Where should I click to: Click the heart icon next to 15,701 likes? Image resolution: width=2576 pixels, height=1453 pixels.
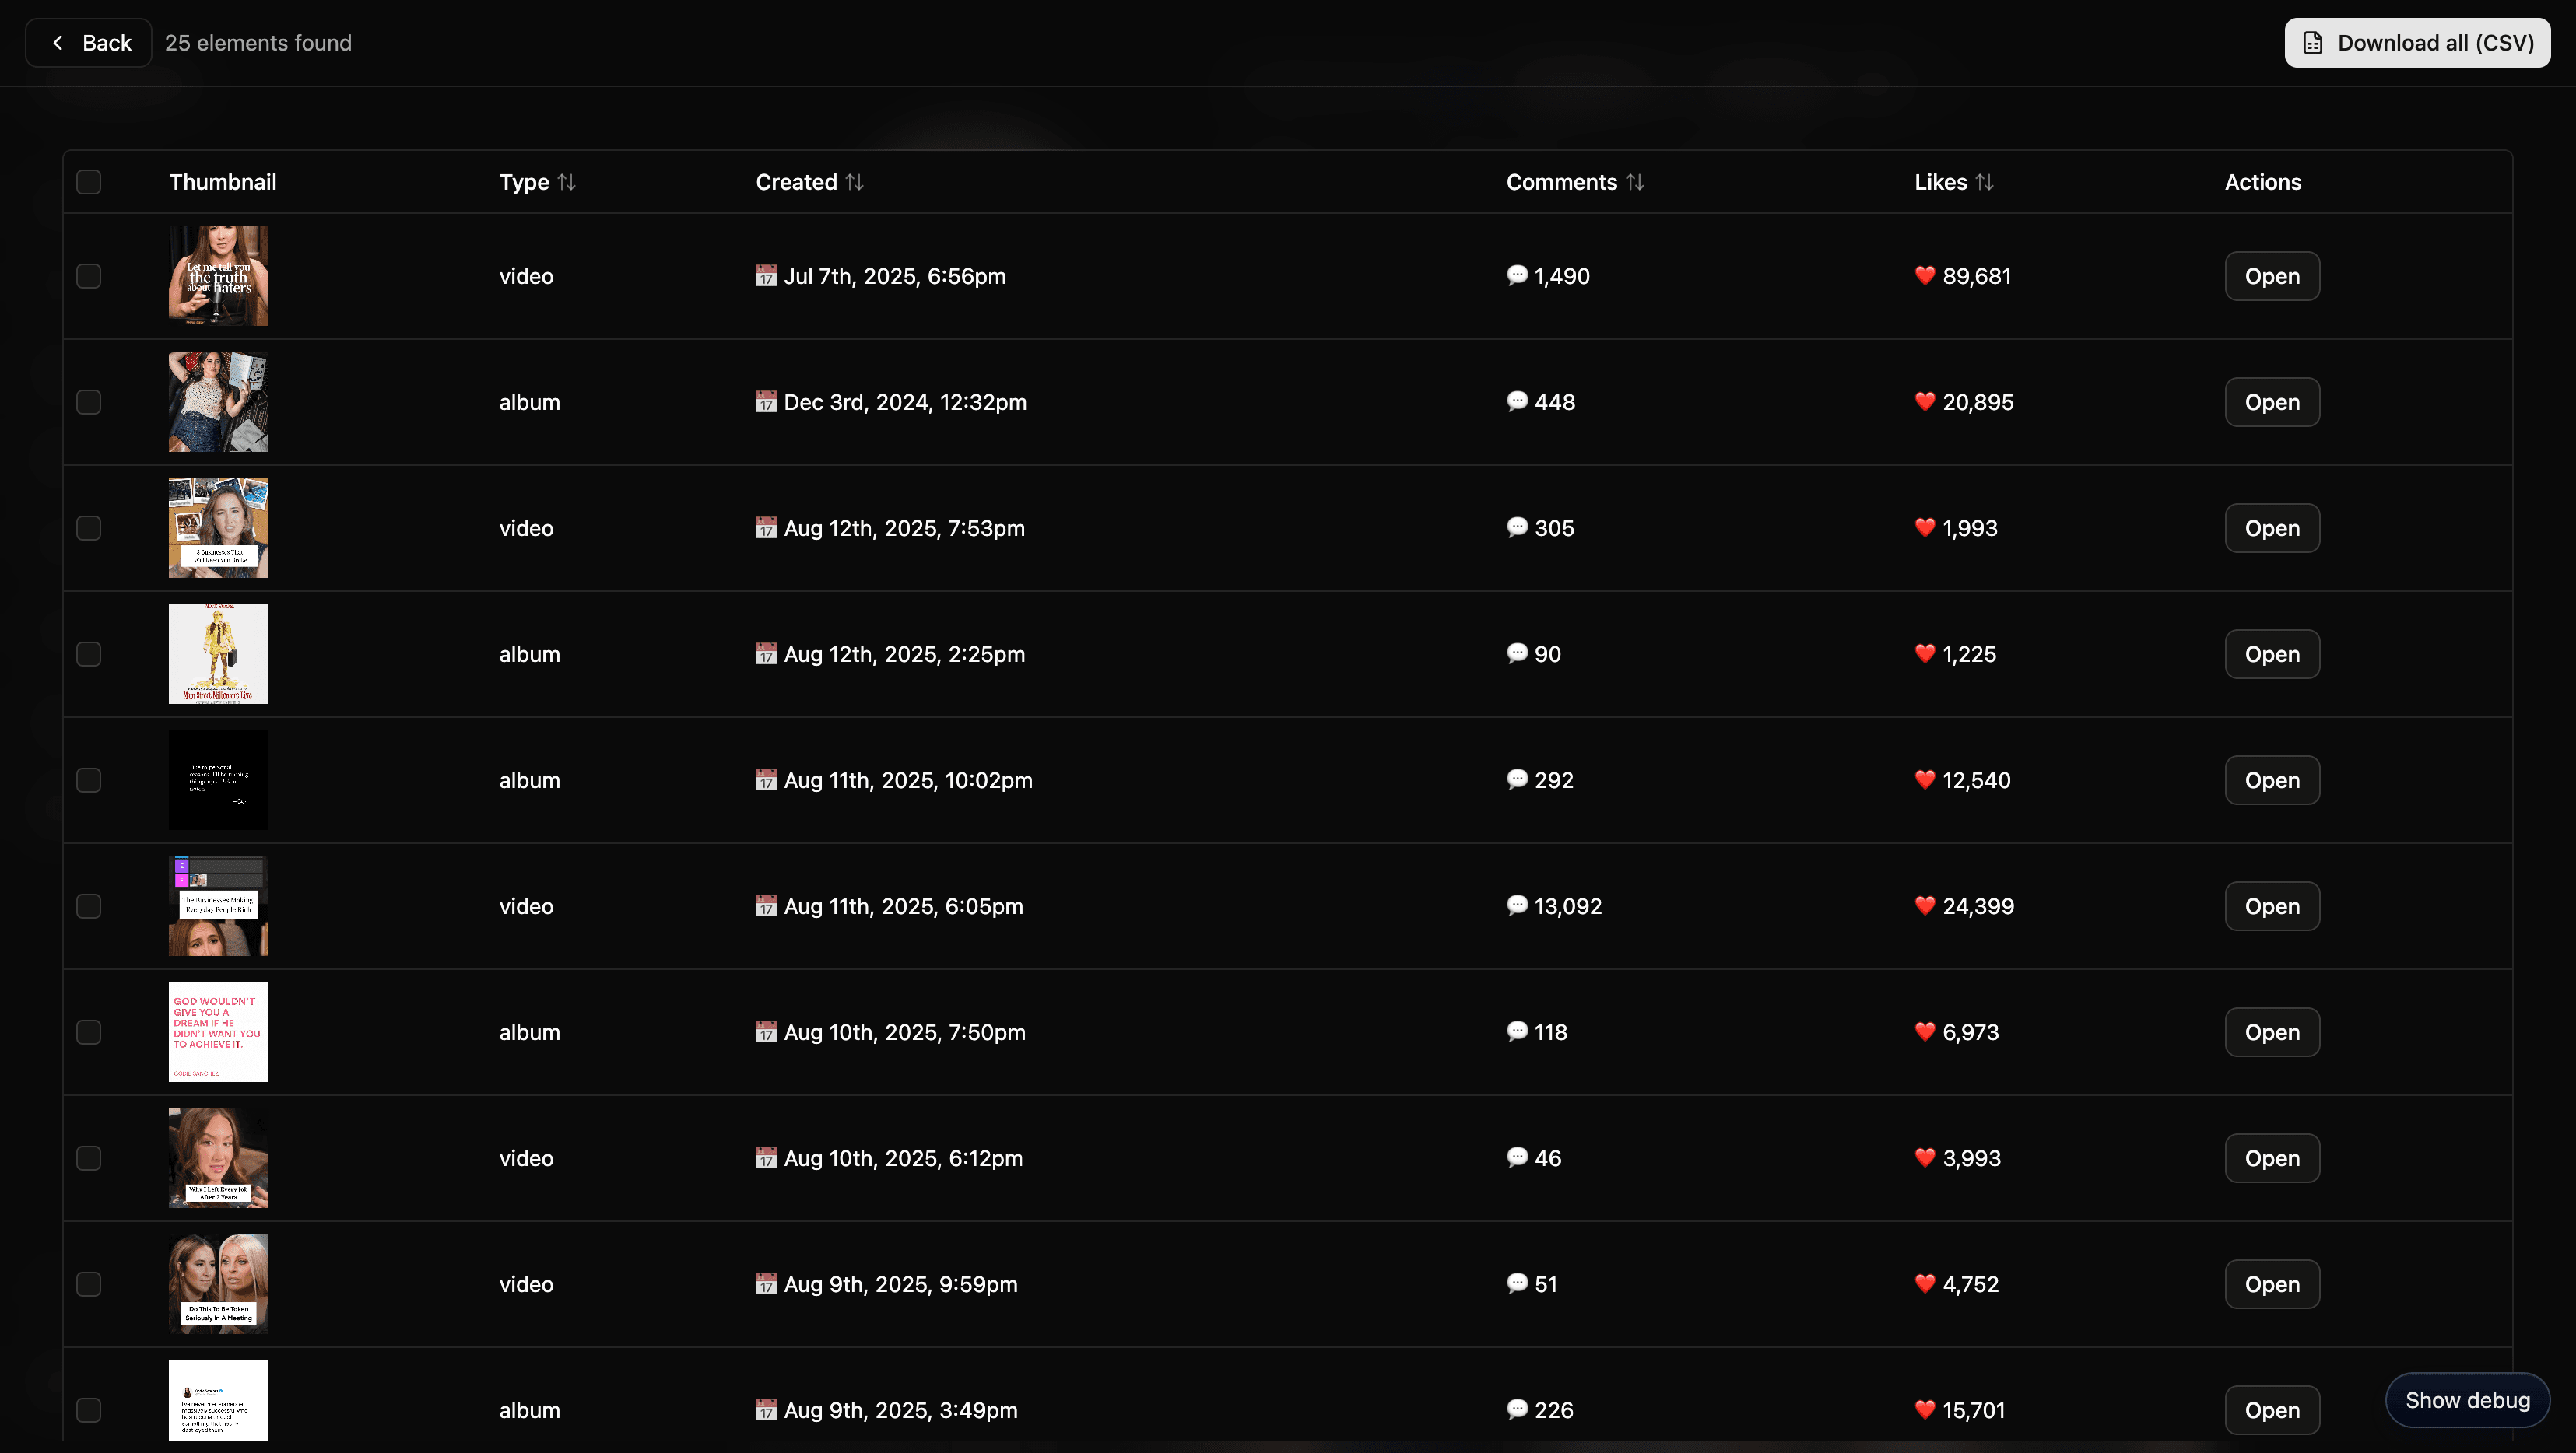[1925, 1410]
